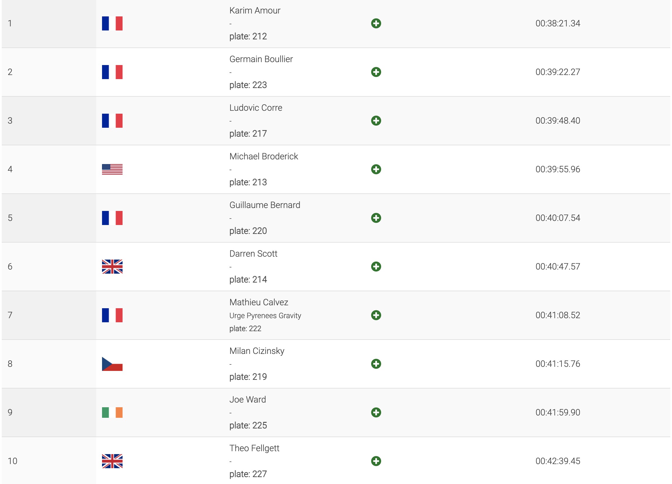Image resolution: width=672 pixels, height=484 pixels.
Task: Expand Mathieu Calvez's result breakdown
Action: pyautogui.click(x=376, y=315)
